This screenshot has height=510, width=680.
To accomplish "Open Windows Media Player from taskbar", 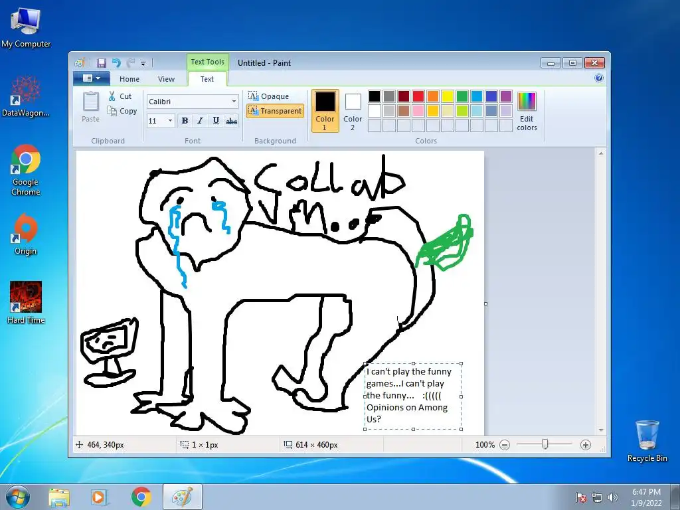I will (100, 497).
